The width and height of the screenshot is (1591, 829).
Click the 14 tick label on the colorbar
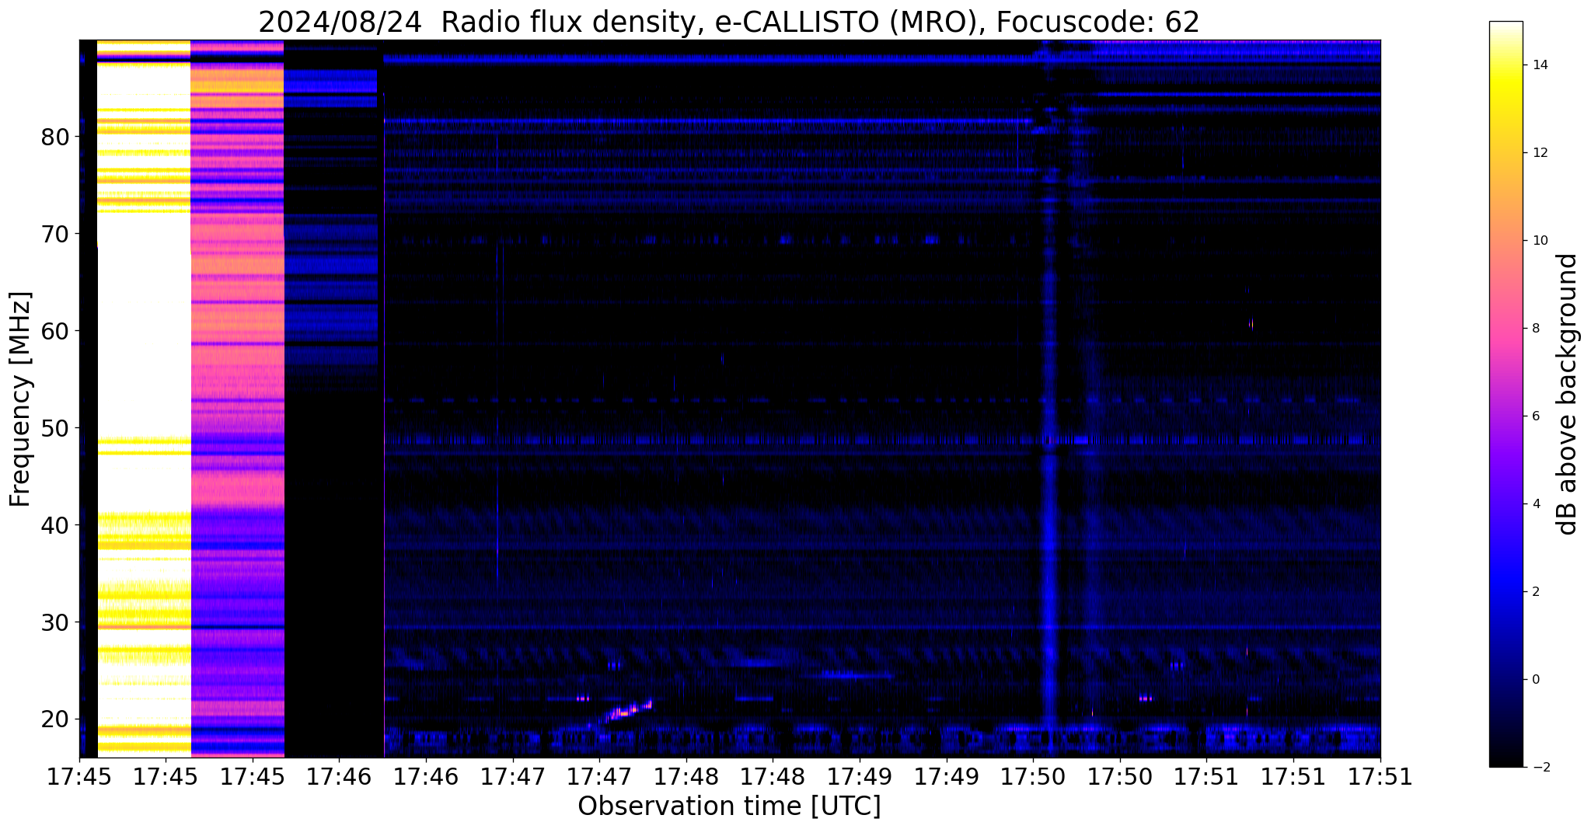click(1539, 65)
